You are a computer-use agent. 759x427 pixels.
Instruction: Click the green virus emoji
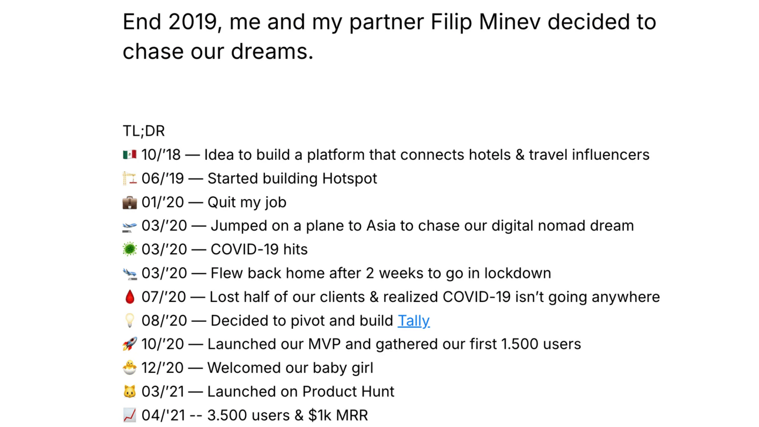pyautogui.click(x=130, y=249)
